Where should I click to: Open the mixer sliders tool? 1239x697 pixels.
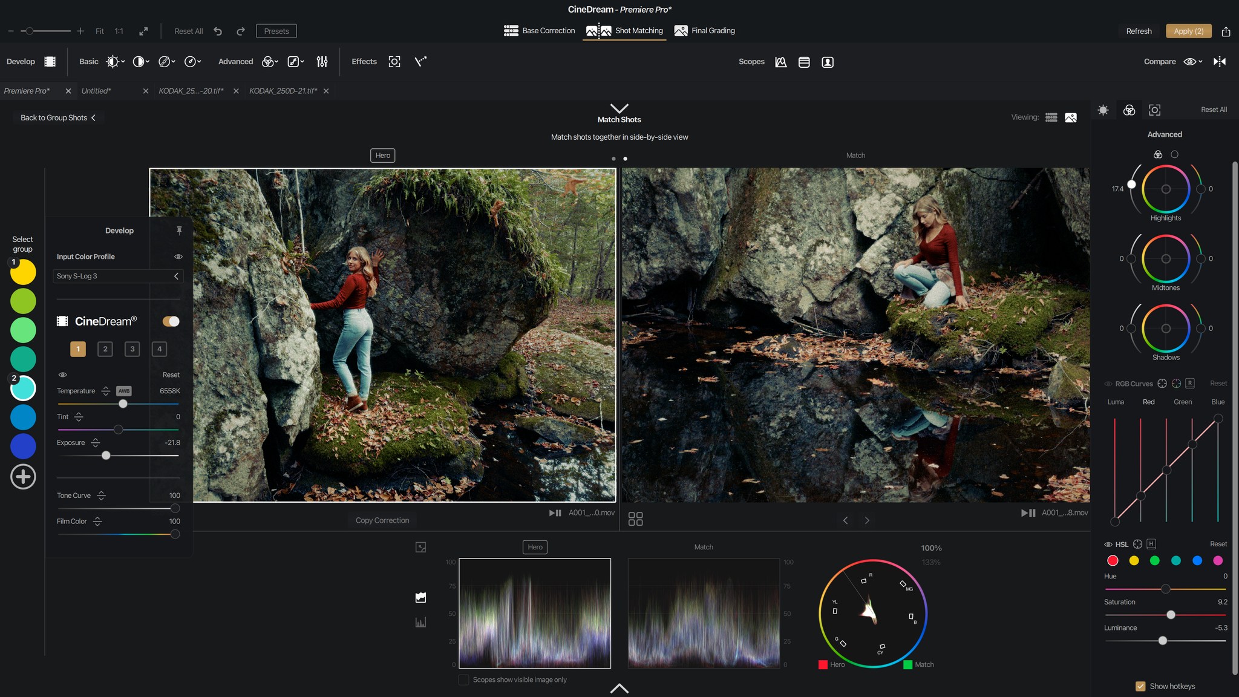[322, 62]
